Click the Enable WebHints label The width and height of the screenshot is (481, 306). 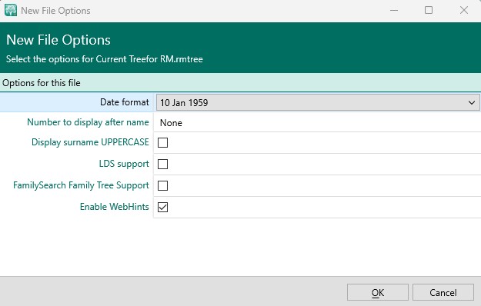pos(115,207)
